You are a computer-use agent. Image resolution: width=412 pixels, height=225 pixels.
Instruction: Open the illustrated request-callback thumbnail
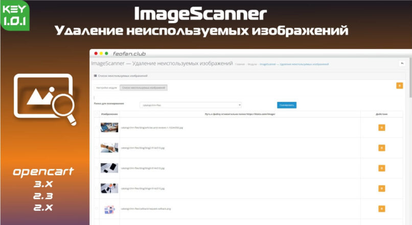[109, 210]
